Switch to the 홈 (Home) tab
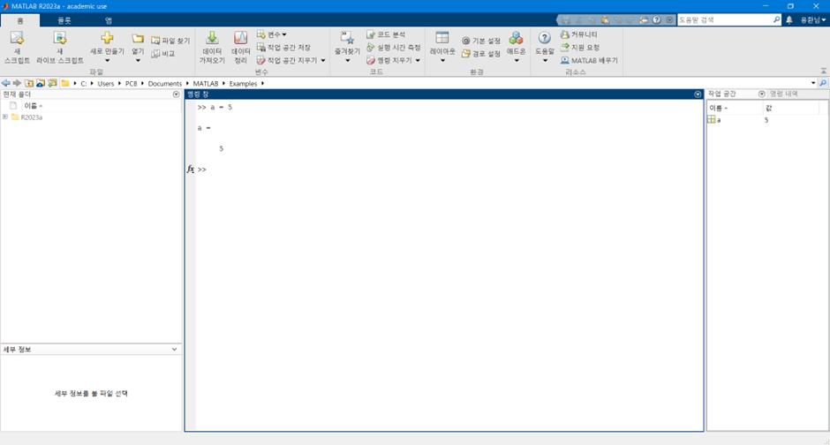Screen dimensions: 830x445 tap(20, 20)
